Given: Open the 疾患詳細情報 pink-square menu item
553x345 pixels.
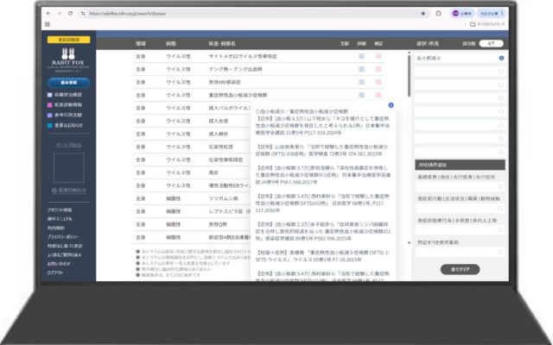Looking at the screenshot, I should click(65, 105).
